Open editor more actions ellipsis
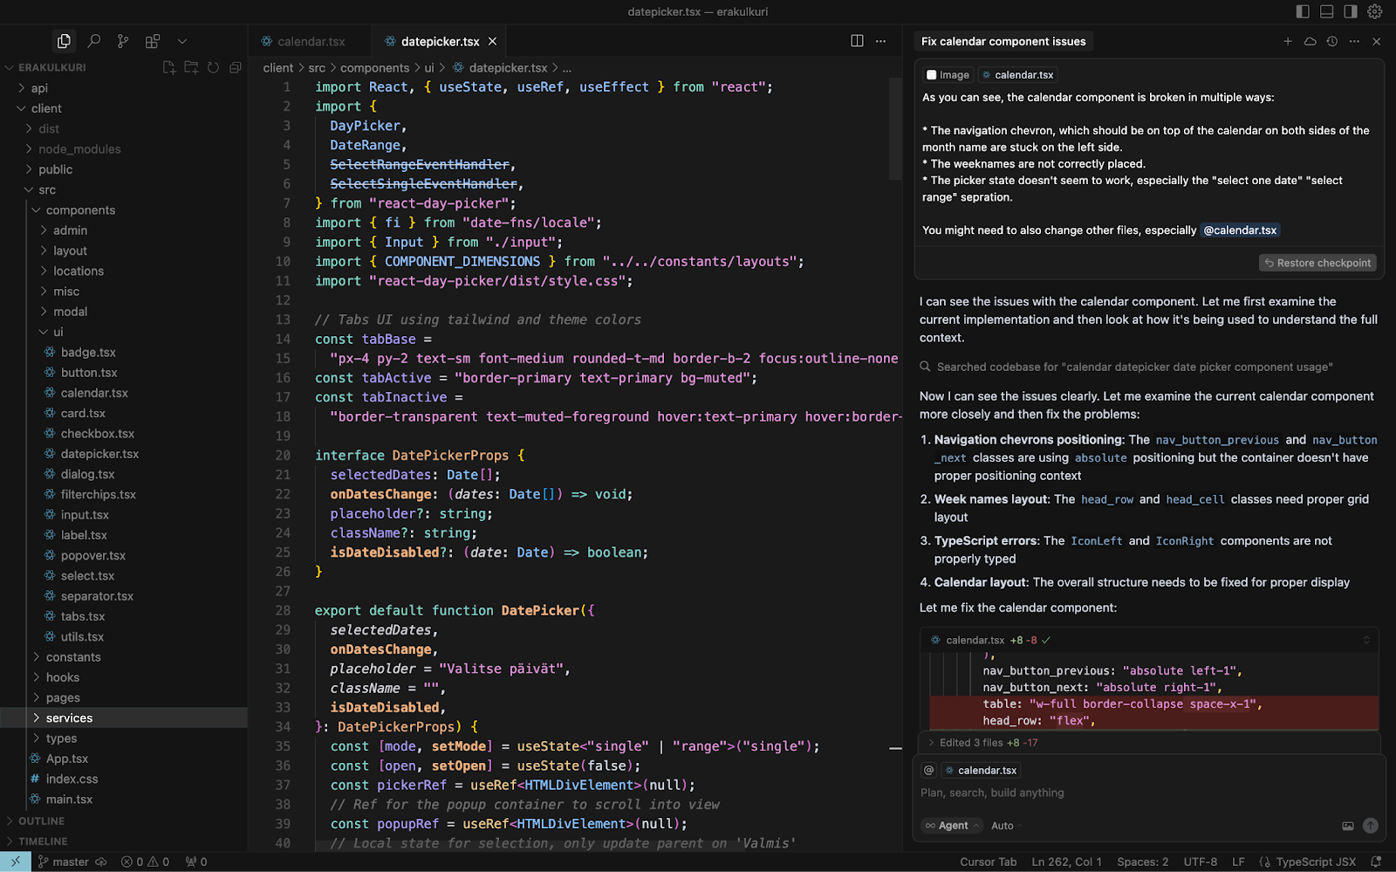 881,41
